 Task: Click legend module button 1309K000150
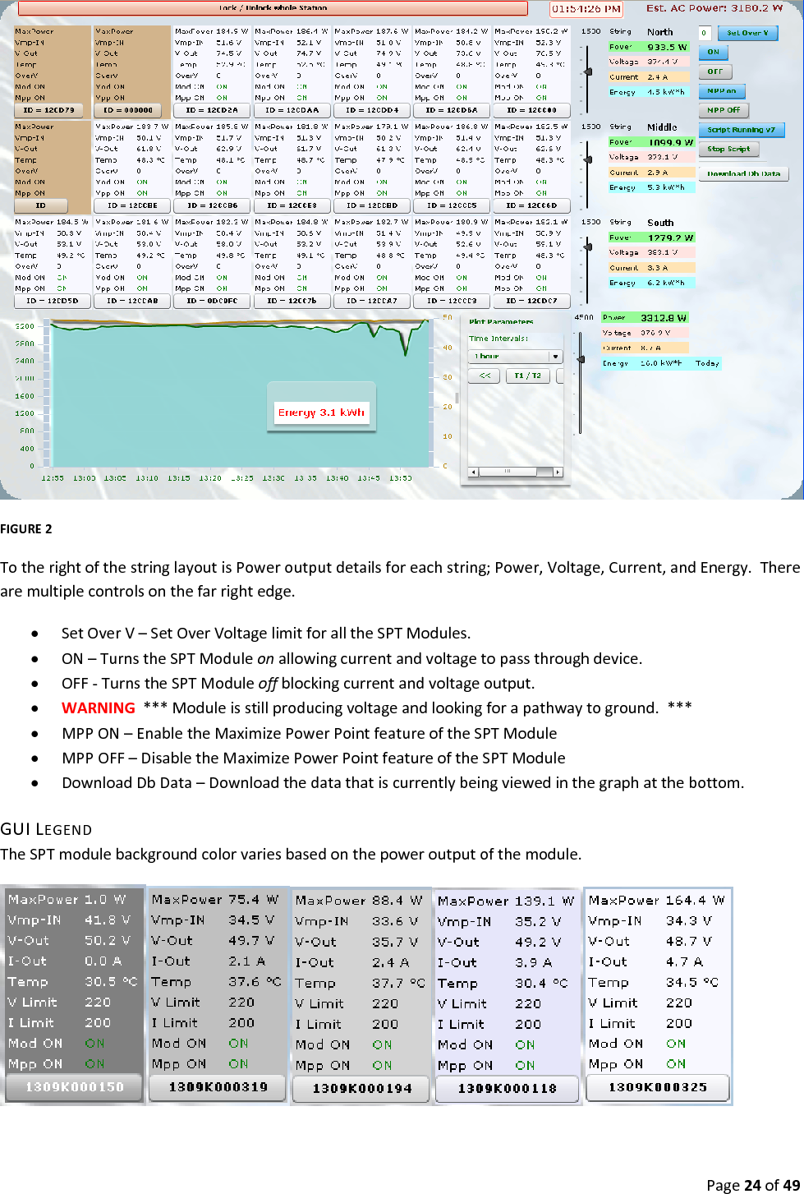pyautogui.click(x=75, y=1087)
